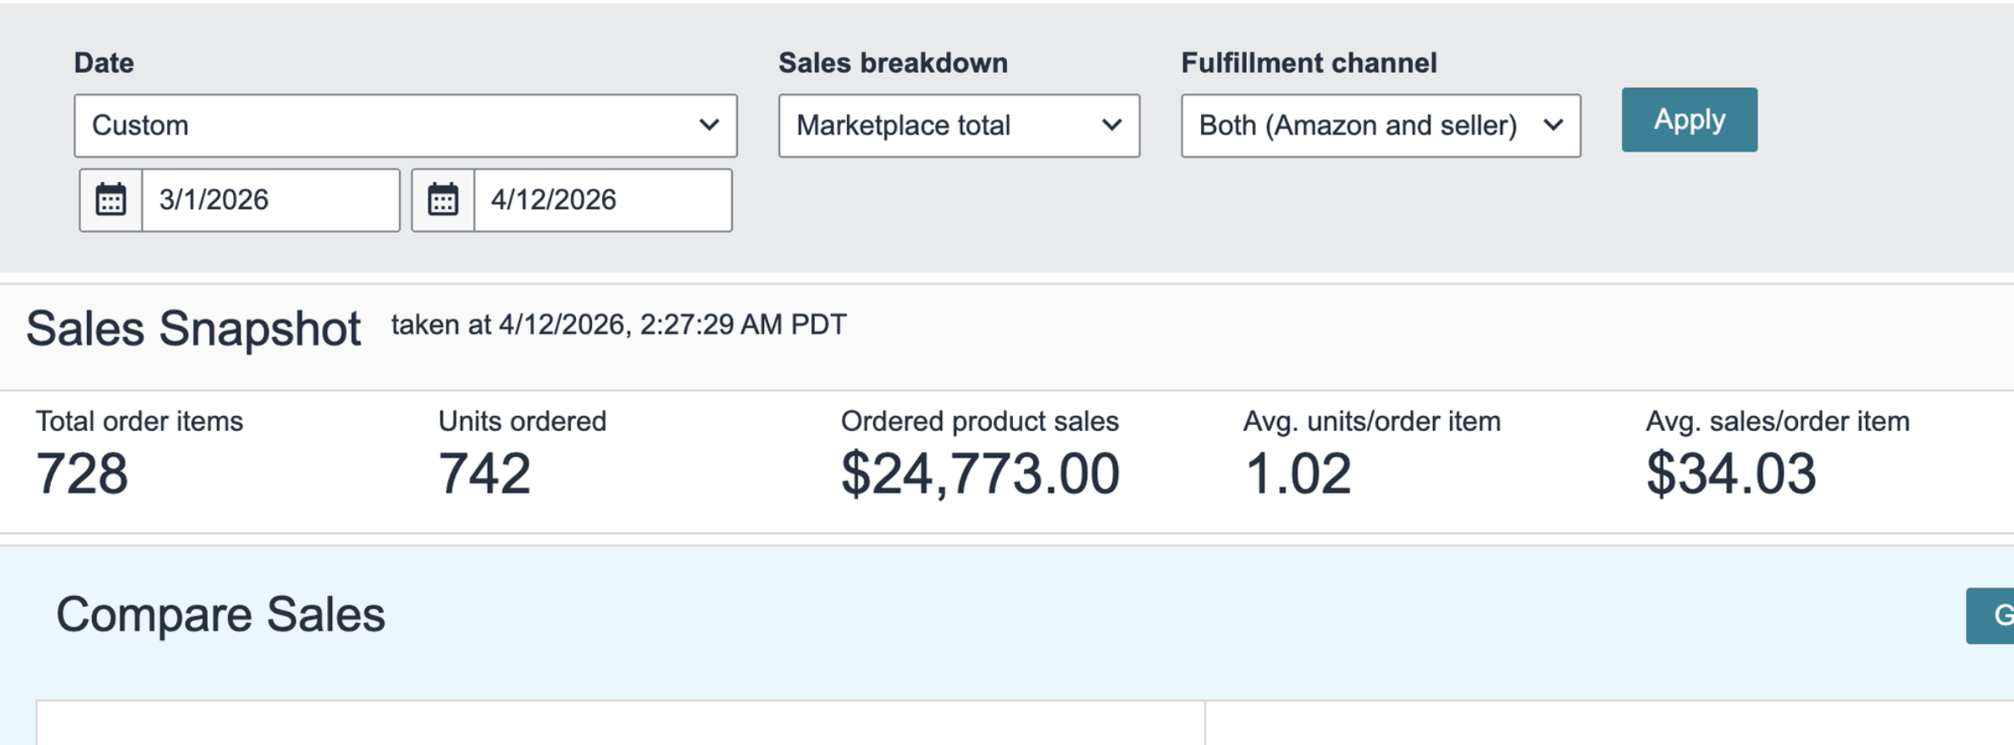The height and width of the screenshot is (745, 2014).
Task: Select the Total order items value 728
Action: [x=82, y=473]
